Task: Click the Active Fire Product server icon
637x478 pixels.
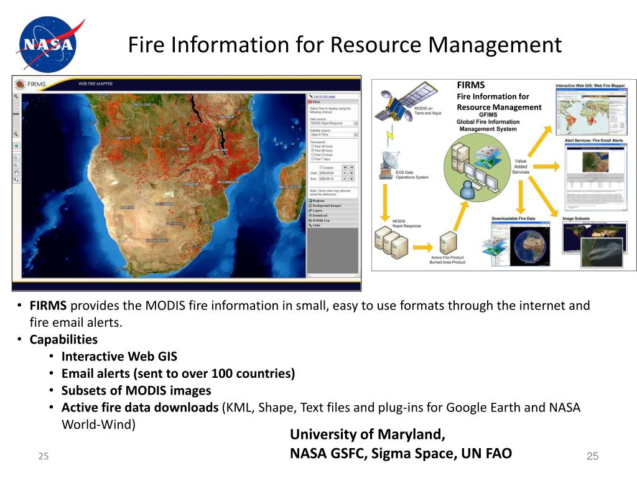Action: click(x=448, y=243)
